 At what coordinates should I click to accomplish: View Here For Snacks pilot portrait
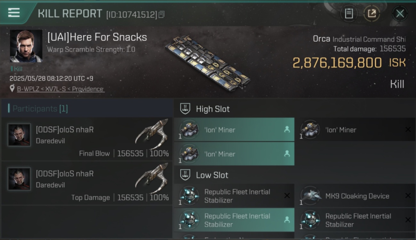pos(26,46)
